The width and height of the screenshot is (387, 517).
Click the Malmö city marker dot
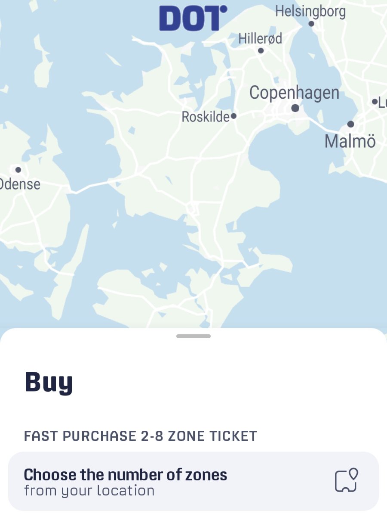point(350,124)
